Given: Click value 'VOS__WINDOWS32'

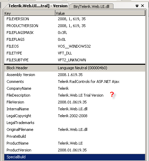Looking at the screenshot, I should [x=74, y=46].
